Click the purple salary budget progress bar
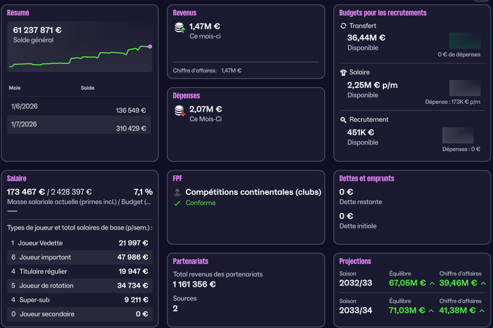The width and height of the screenshot is (493, 328). (12, 211)
